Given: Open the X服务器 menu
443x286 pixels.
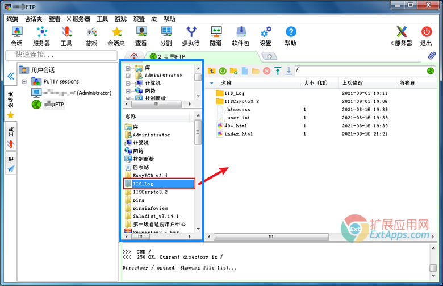Looking at the screenshot, I should [x=78, y=19].
